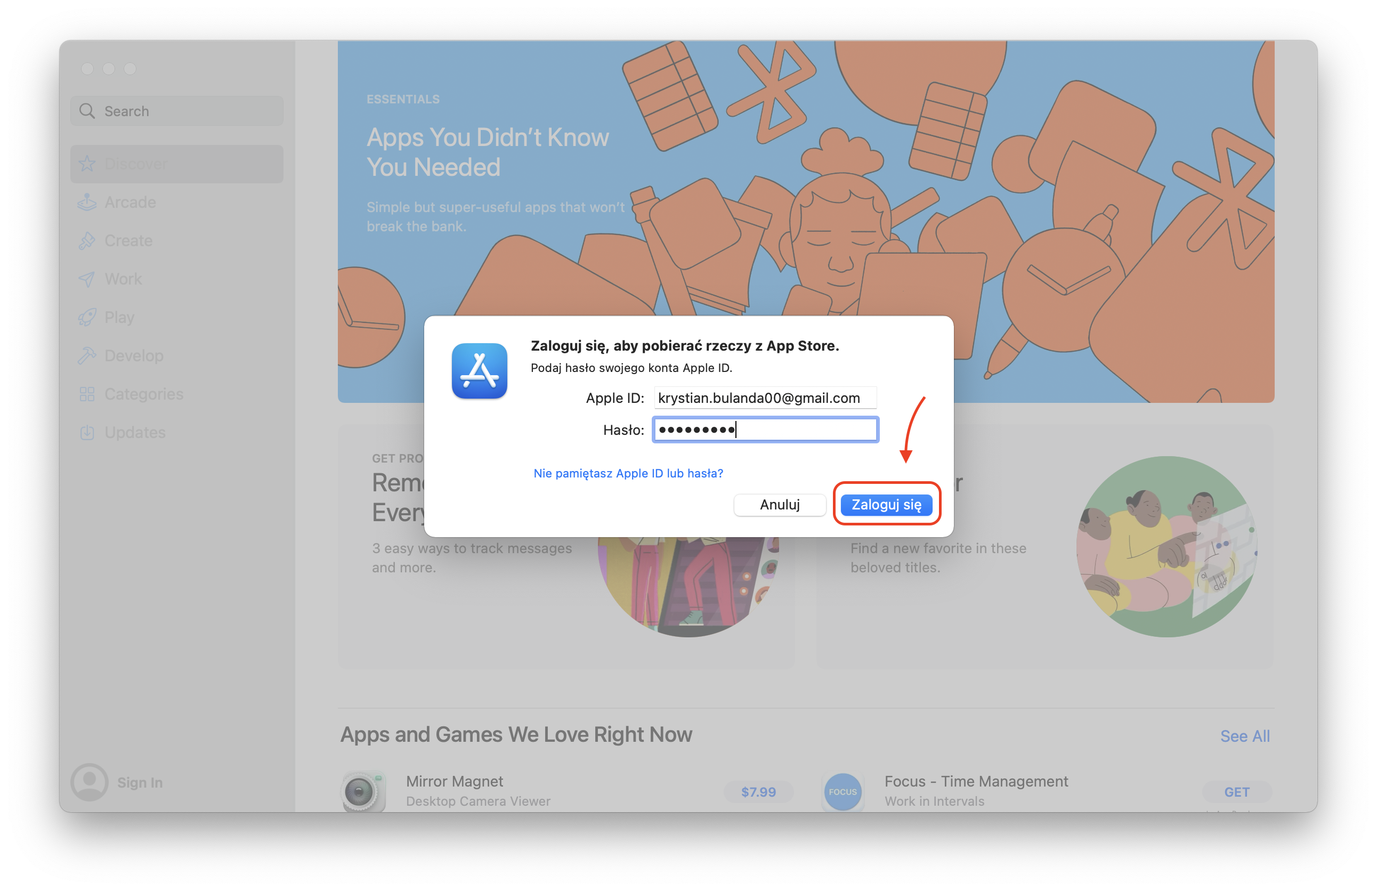Click the Arcade joystick icon
Screen dimensions: 1377x891
87,203
